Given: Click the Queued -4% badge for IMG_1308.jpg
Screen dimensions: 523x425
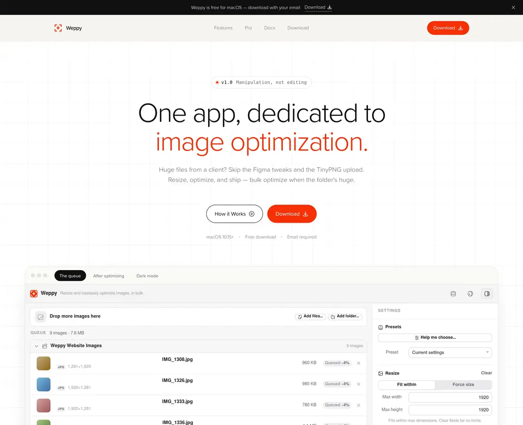Looking at the screenshot, I should point(337,363).
